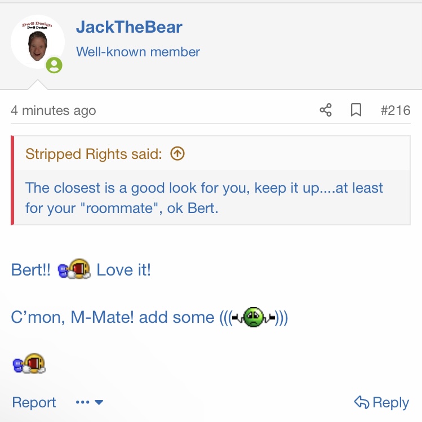Click the quoted message text block
This screenshot has height=422, width=422.
203,197
